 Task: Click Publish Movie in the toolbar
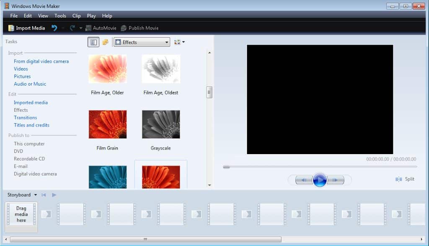click(140, 28)
